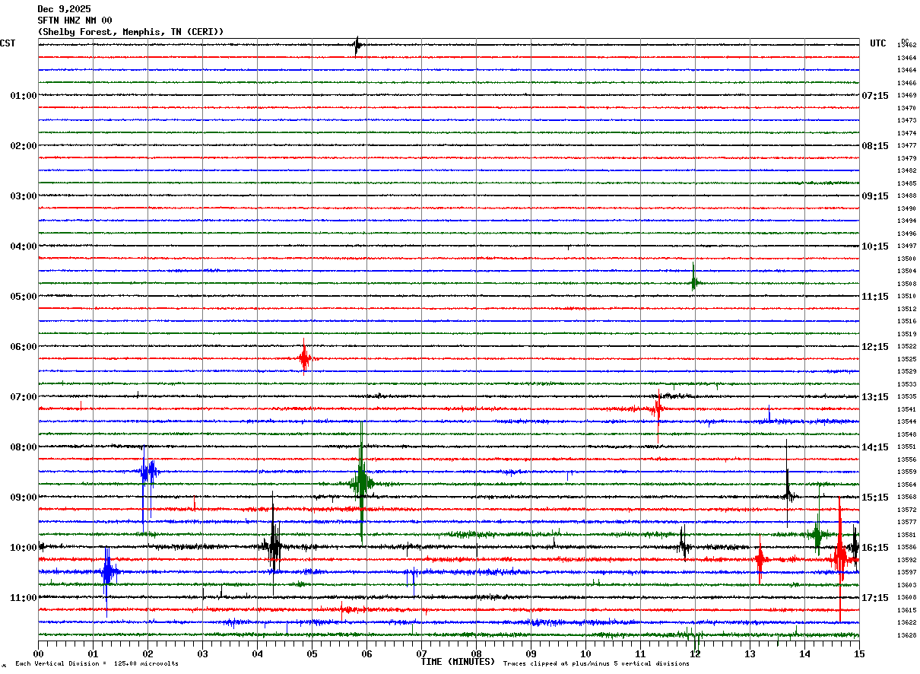
Task: Select the 02:00 CST time label
Action: coord(24,146)
